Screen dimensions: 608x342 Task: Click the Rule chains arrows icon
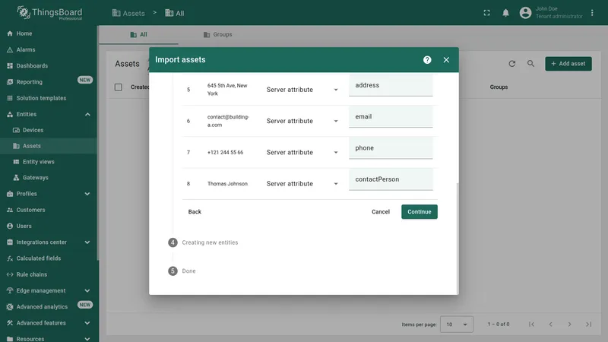click(x=10, y=274)
